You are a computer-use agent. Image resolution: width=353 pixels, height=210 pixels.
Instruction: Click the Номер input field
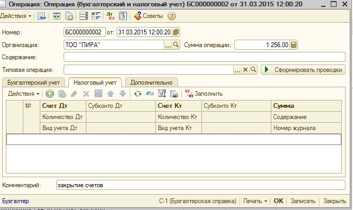pyautogui.click(x=85, y=32)
